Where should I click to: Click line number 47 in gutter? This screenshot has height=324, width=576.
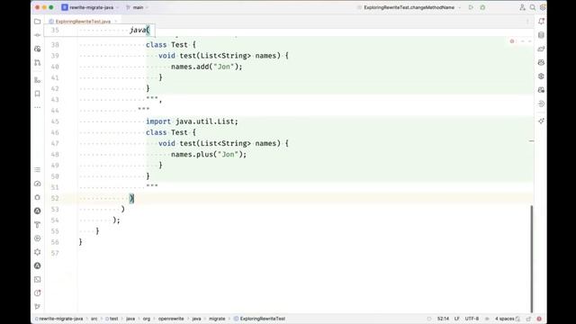pyautogui.click(x=55, y=144)
